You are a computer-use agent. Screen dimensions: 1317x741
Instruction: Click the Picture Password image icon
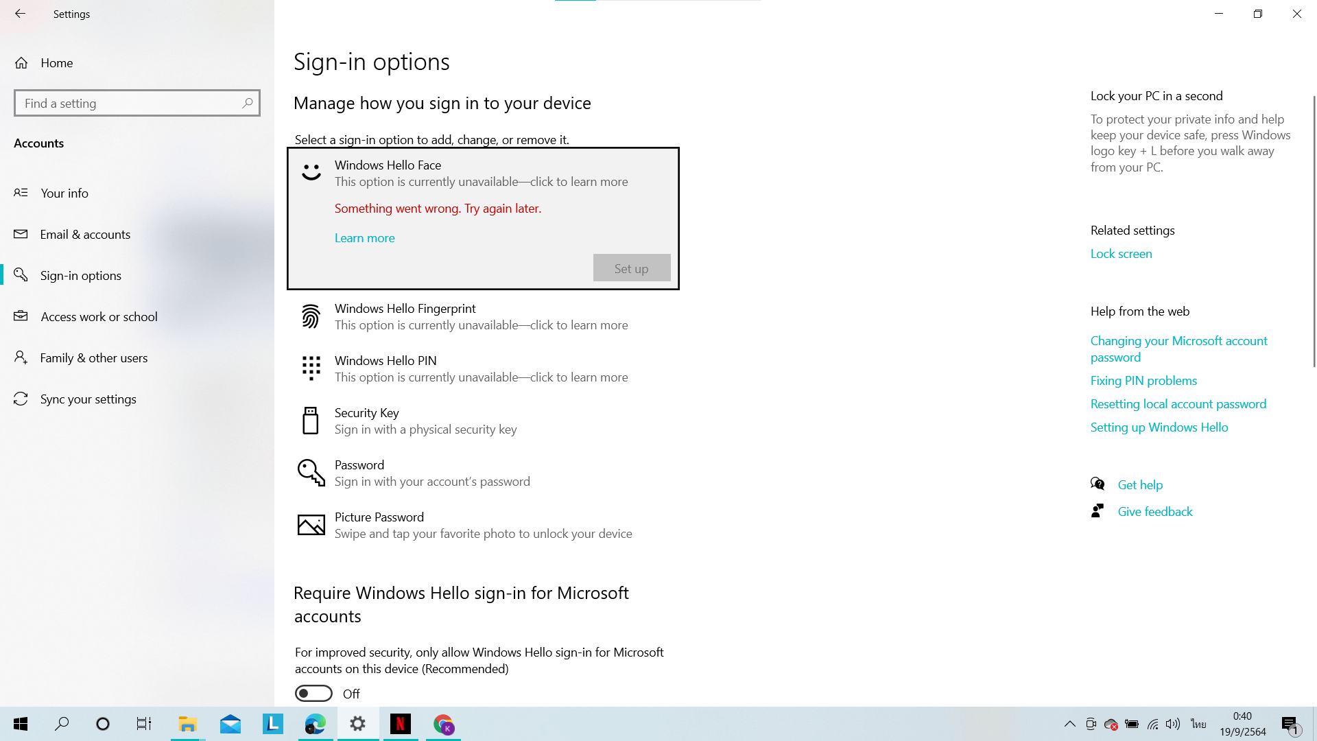tap(311, 525)
